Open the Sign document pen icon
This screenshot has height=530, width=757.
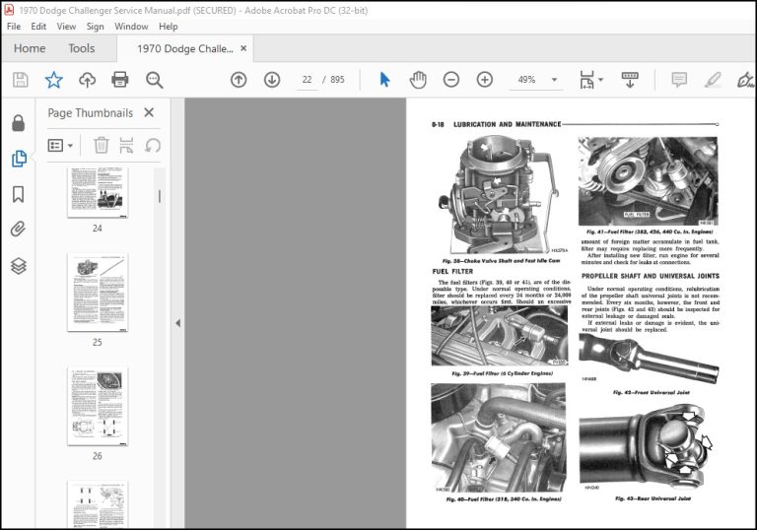click(x=745, y=80)
